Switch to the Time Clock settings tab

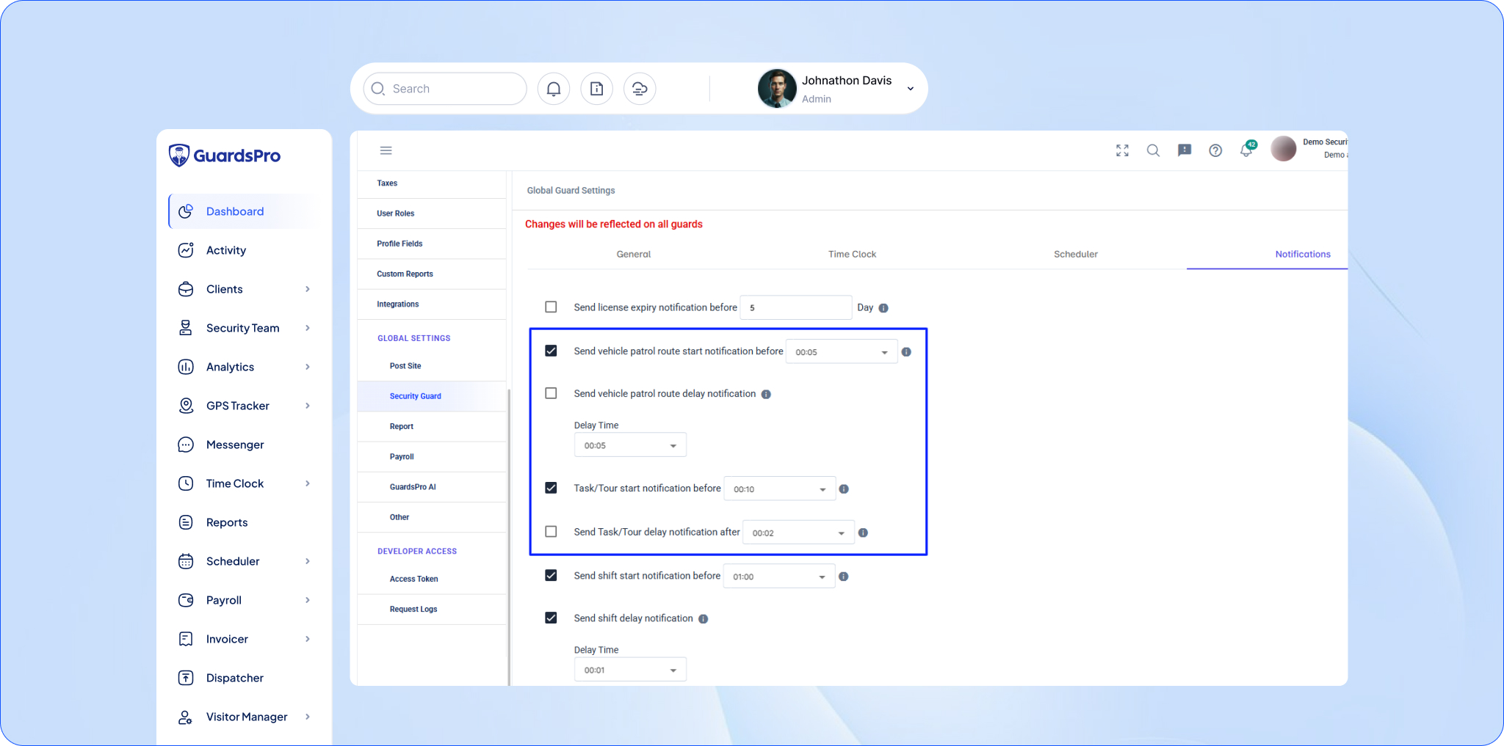point(852,255)
